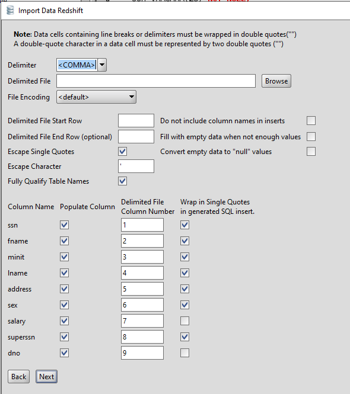This screenshot has height=394, width=350.
Task: Toggle single quotes wrap for minit
Action: click(x=184, y=257)
